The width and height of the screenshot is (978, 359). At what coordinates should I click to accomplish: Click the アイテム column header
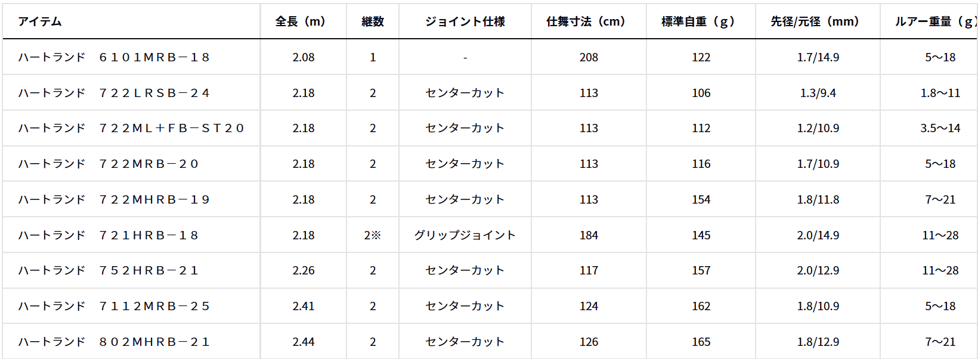tap(39, 21)
